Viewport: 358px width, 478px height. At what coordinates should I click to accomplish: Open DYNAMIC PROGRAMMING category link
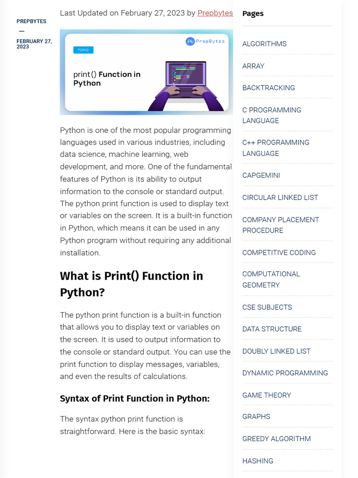click(285, 373)
